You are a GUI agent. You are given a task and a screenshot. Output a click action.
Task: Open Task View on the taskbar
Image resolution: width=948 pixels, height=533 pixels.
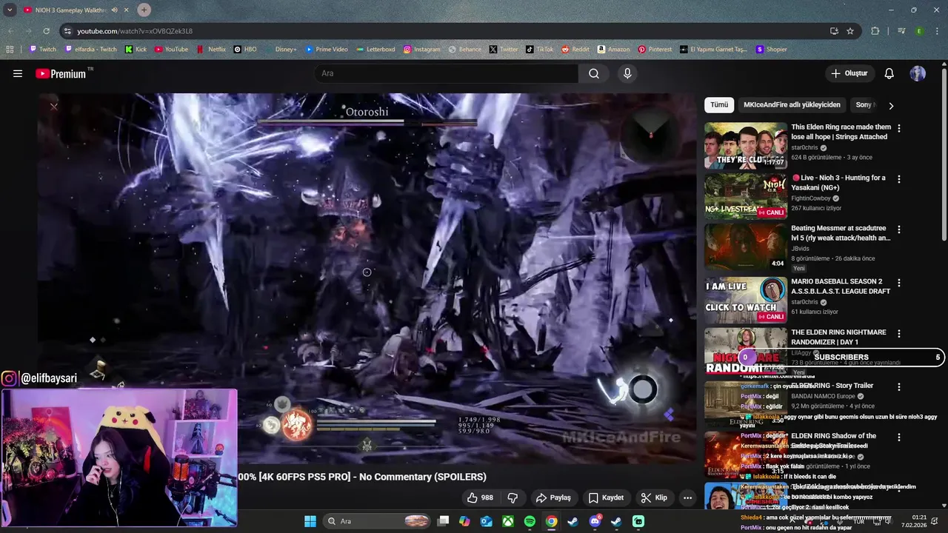tap(443, 521)
